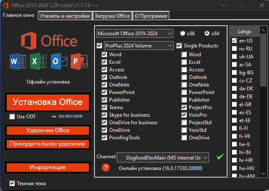The height and width of the screenshot is (191, 269).
Task: Uncheck Teams in the ProPlus list
Action: point(104,107)
